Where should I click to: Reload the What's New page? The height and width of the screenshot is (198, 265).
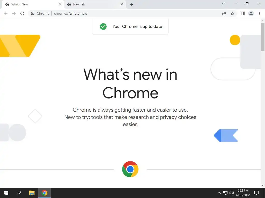click(22, 13)
